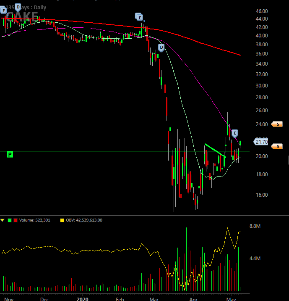Image resolution: width=289 pixels, height=301 pixels.
Task: Open the E earnings marker in May
Action: 235,133
